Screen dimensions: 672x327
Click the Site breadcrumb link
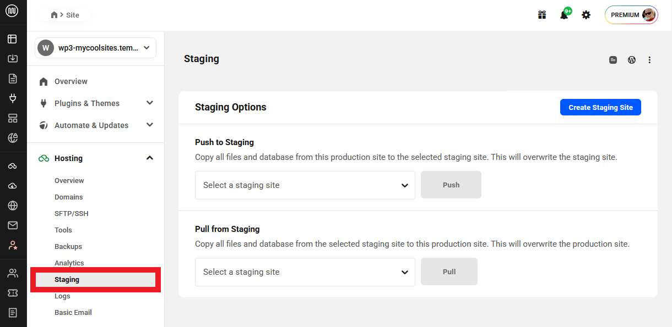pyautogui.click(x=73, y=15)
